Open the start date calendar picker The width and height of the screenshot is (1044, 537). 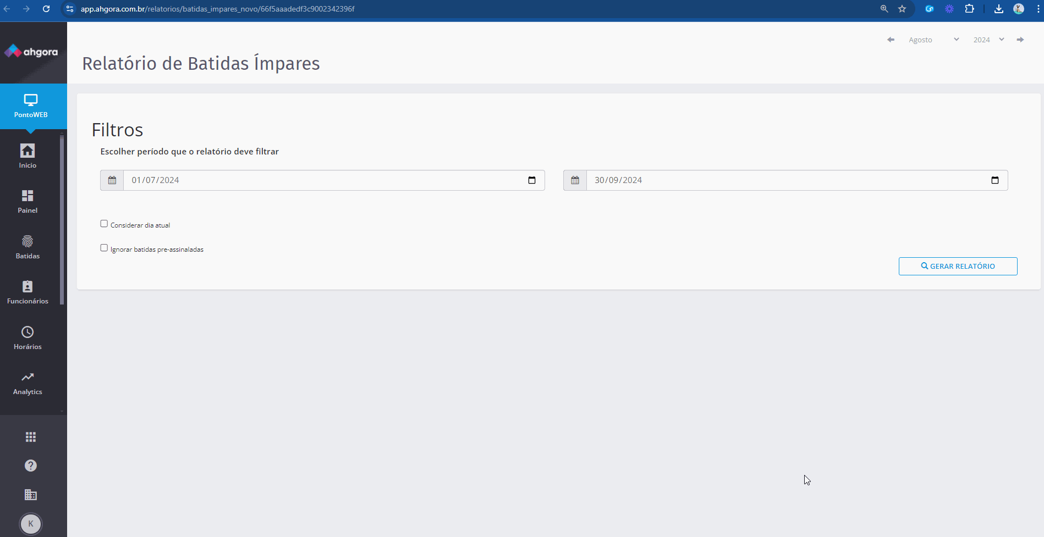coord(532,180)
